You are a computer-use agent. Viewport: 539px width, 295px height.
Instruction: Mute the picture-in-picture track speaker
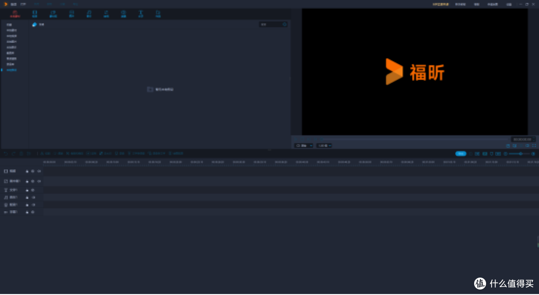[39, 181]
